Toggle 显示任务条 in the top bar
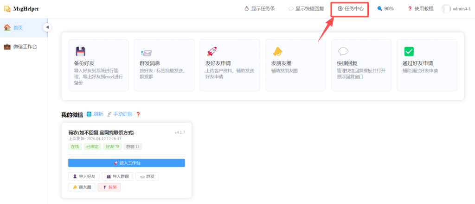 tap(260, 9)
